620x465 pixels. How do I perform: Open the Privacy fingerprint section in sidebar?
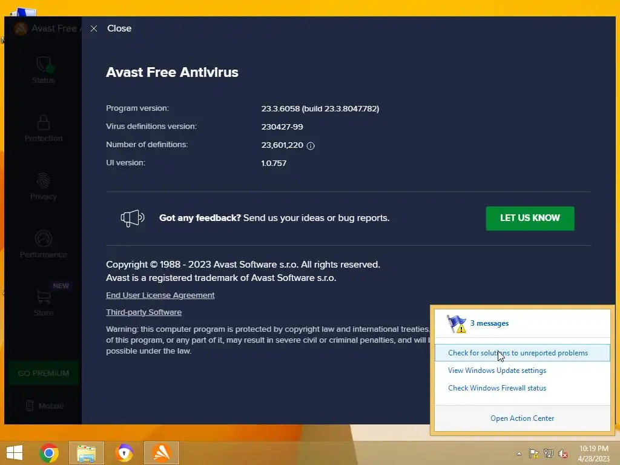point(44,186)
